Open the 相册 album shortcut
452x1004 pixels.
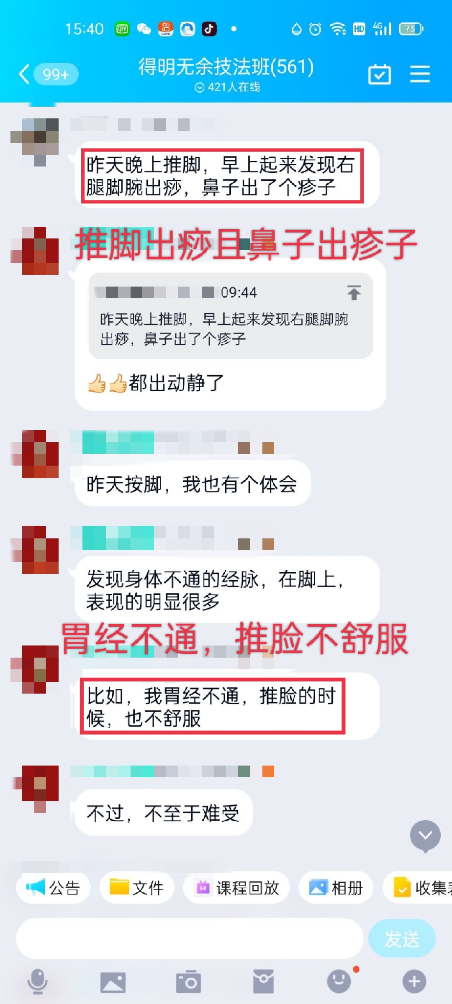click(336, 888)
